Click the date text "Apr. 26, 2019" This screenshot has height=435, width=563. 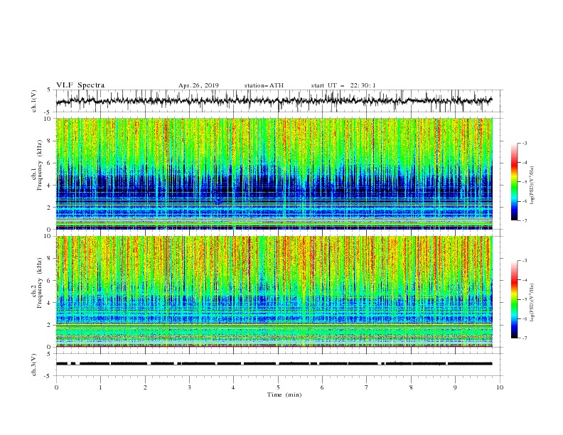pos(198,85)
